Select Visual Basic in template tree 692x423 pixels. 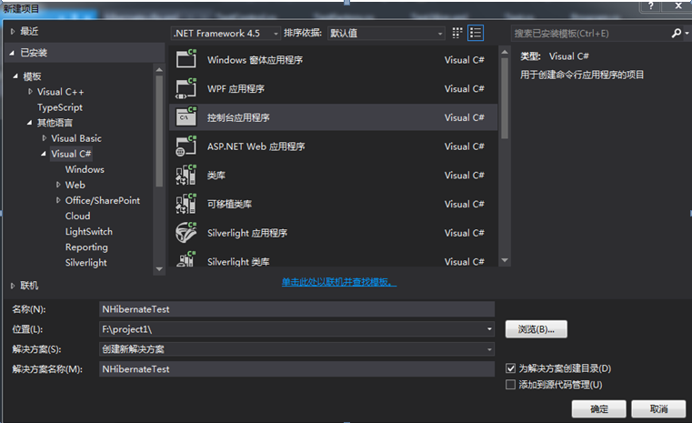76,138
